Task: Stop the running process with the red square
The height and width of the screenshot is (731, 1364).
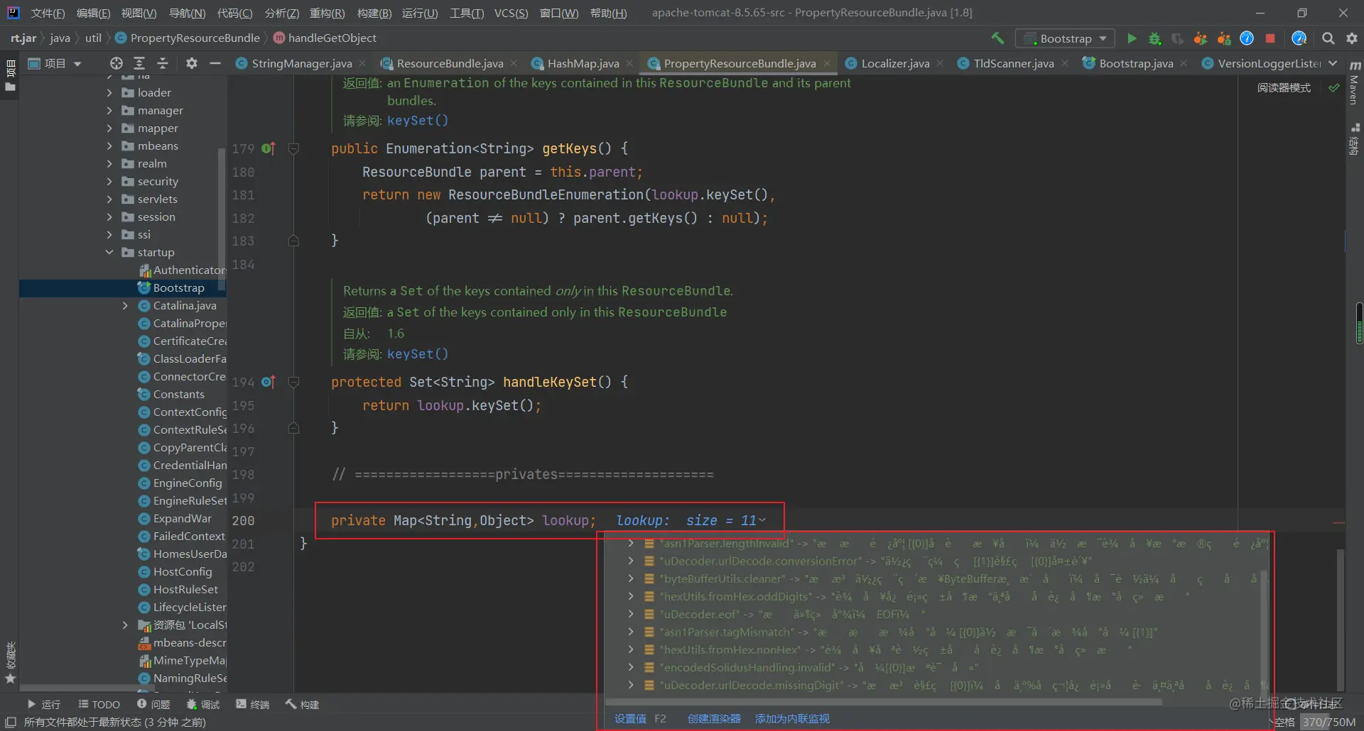Action: click(1270, 38)
